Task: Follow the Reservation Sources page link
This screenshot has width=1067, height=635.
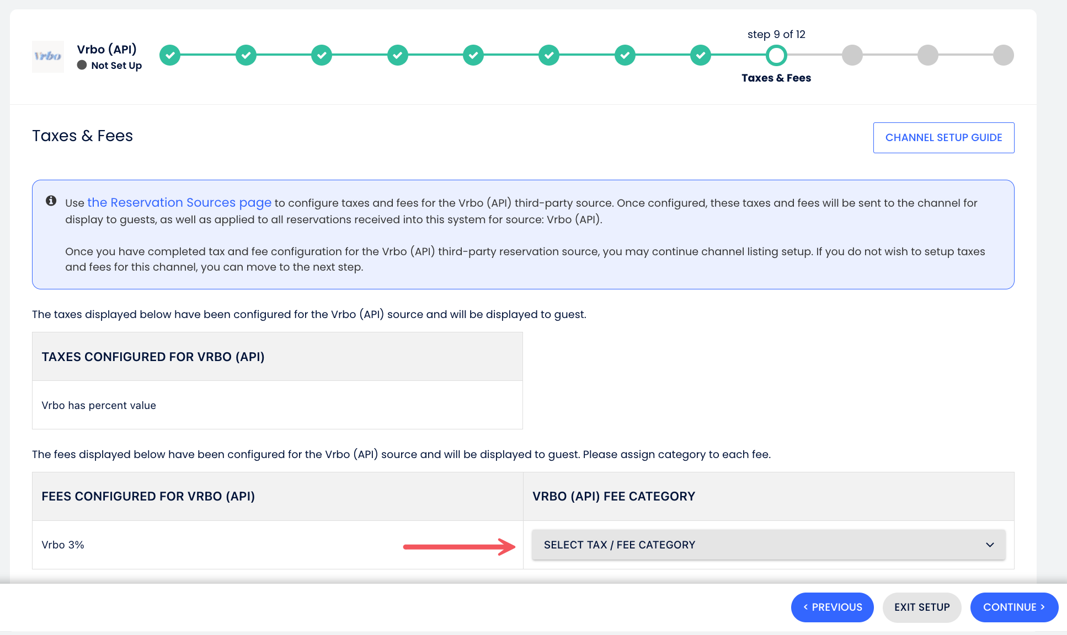Action: pos(179,203)
